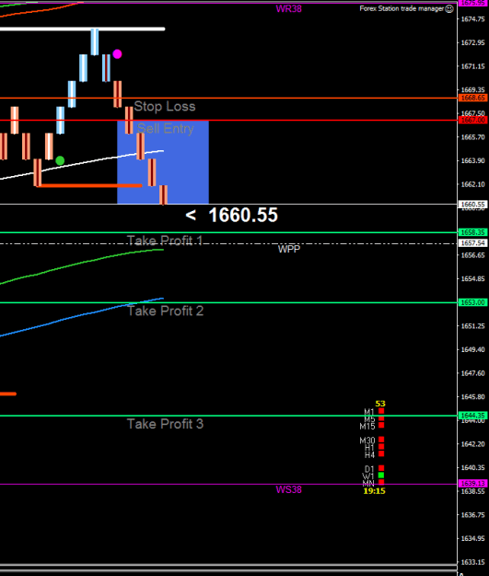Click the 1668.65 stop loss price tag
The width and height of the screenshot is (489, 576).
473,98
